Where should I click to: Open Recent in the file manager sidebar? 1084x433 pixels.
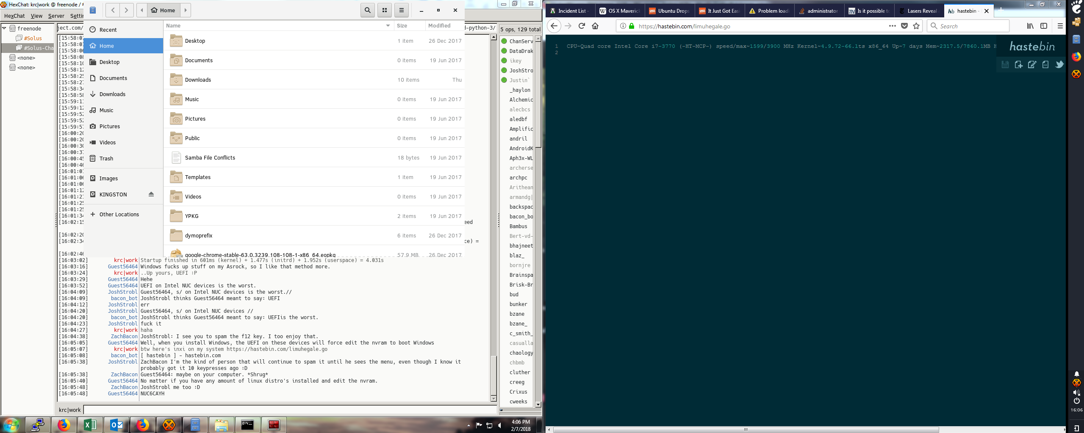(x=123, y=30)
